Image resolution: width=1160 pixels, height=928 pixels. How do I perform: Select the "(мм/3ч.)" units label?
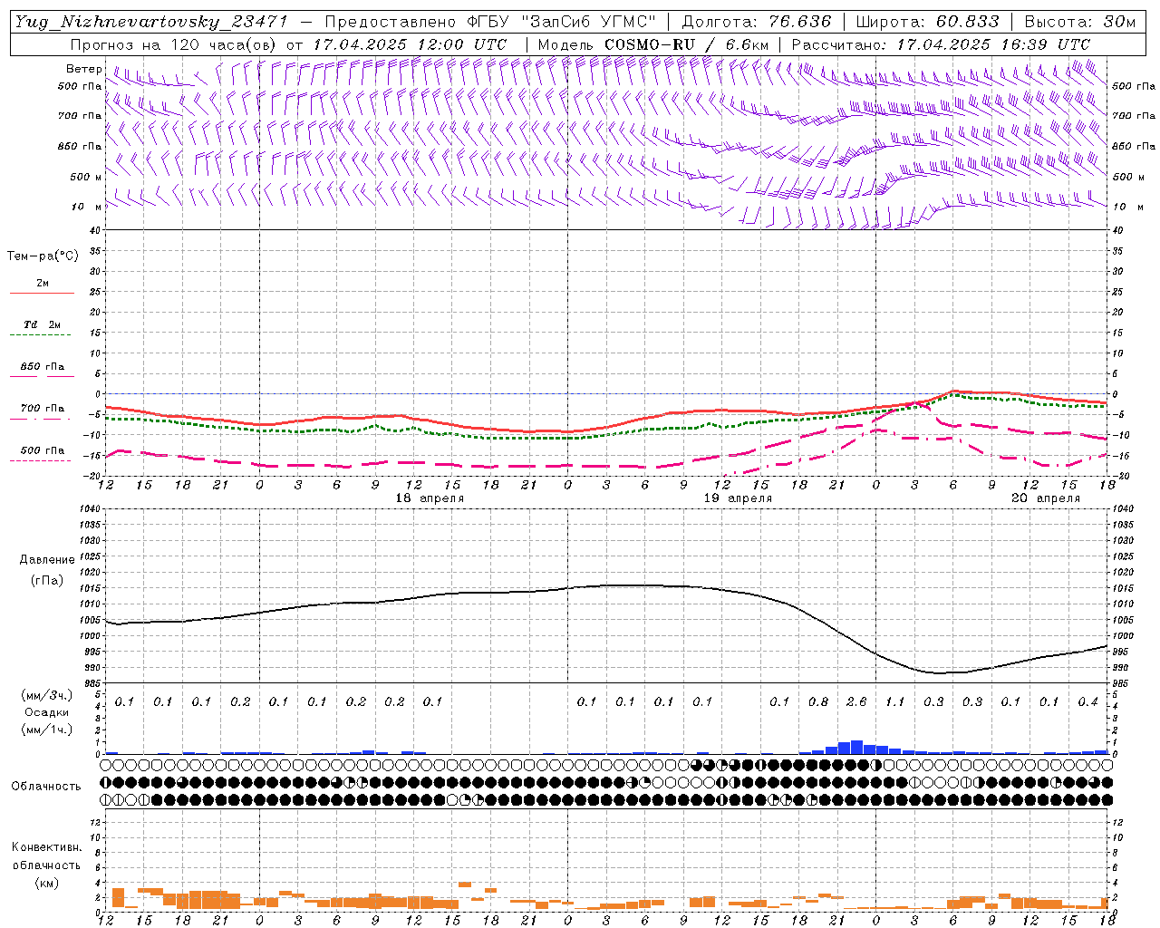pos(47,695)
